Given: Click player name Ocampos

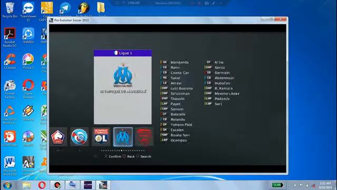Looking at the screenshot, I should [x=179, y=140].
